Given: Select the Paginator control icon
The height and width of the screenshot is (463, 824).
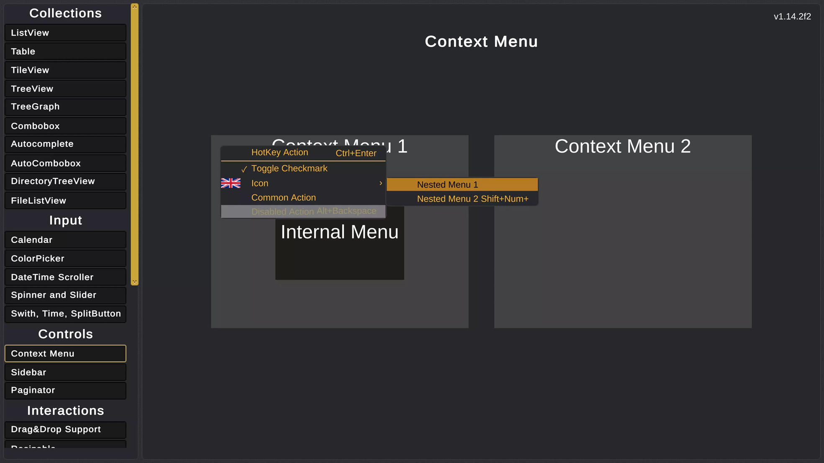Looking at the screenshot, I should (65, 390).
